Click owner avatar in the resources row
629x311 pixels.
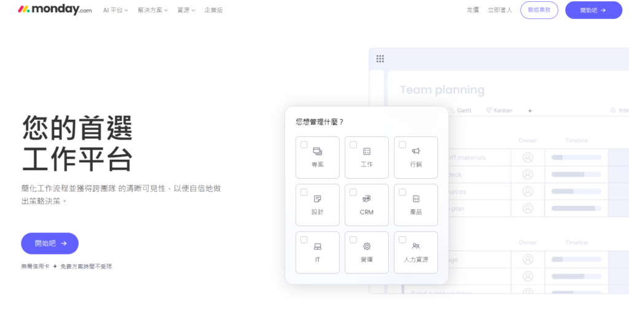click(x=528, y=191)
